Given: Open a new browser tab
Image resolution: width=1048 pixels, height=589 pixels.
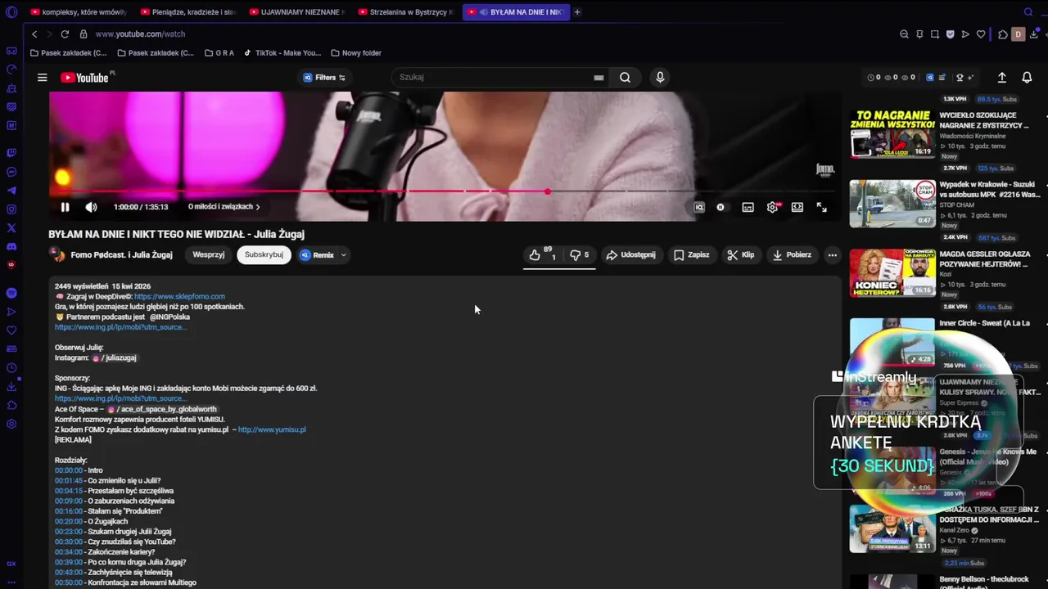Looking at the screenshot, I should coord(577,12).
